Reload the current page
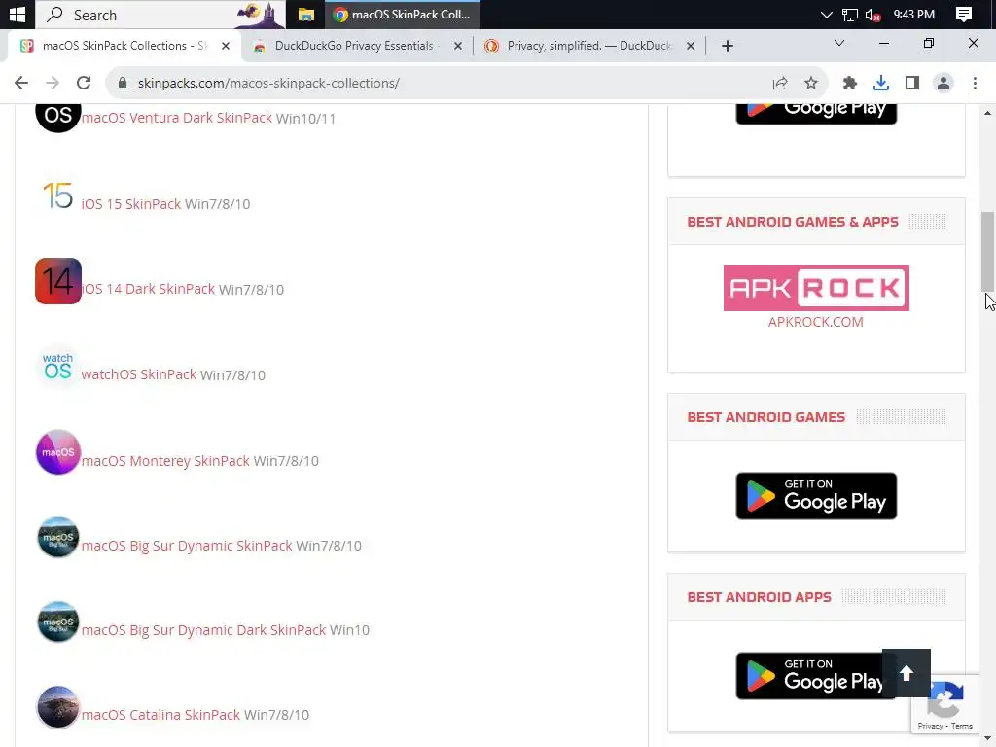Screen dimensions: 996x747 [84, 83]
